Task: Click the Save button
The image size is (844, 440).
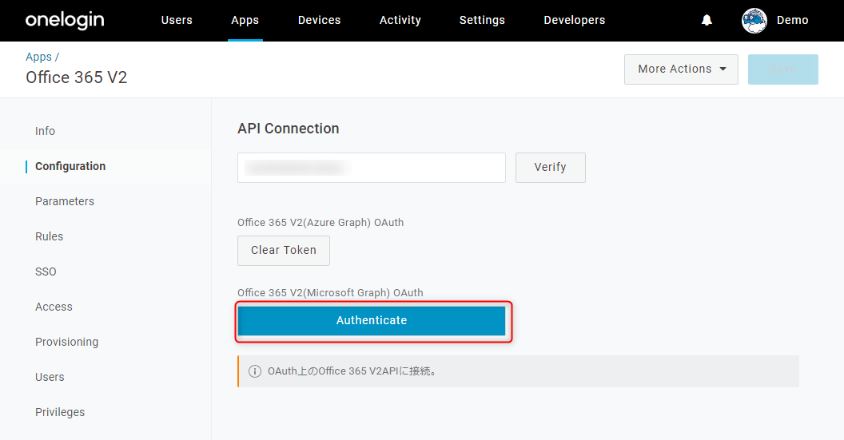Action: tap(782, 69)
